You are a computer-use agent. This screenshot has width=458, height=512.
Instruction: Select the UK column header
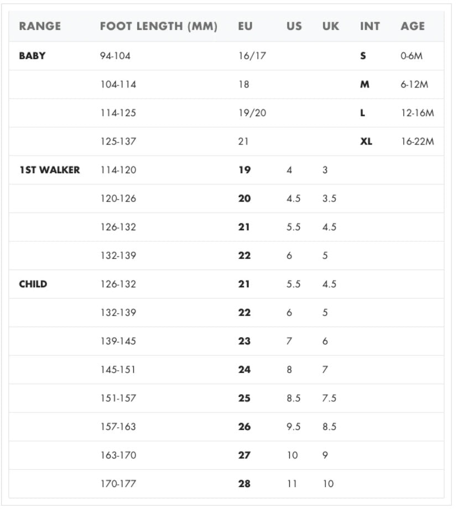click(331, 26)
